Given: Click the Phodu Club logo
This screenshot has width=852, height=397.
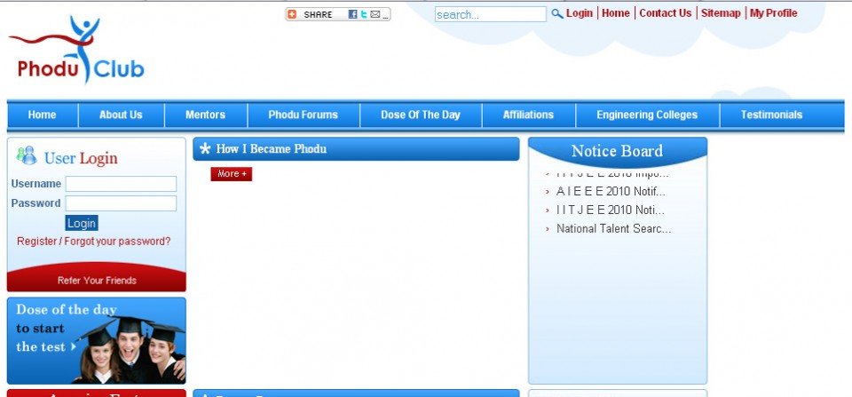Looking at the screenshot, I should point(76,52).
